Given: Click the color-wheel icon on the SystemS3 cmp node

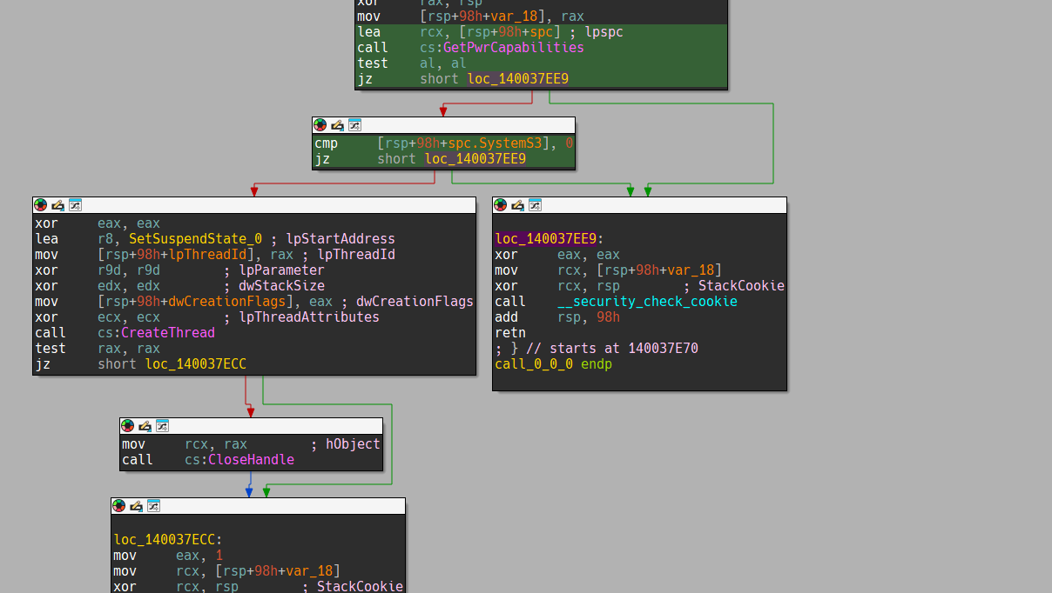Looking at the screenshot, I should pos(320,125).
